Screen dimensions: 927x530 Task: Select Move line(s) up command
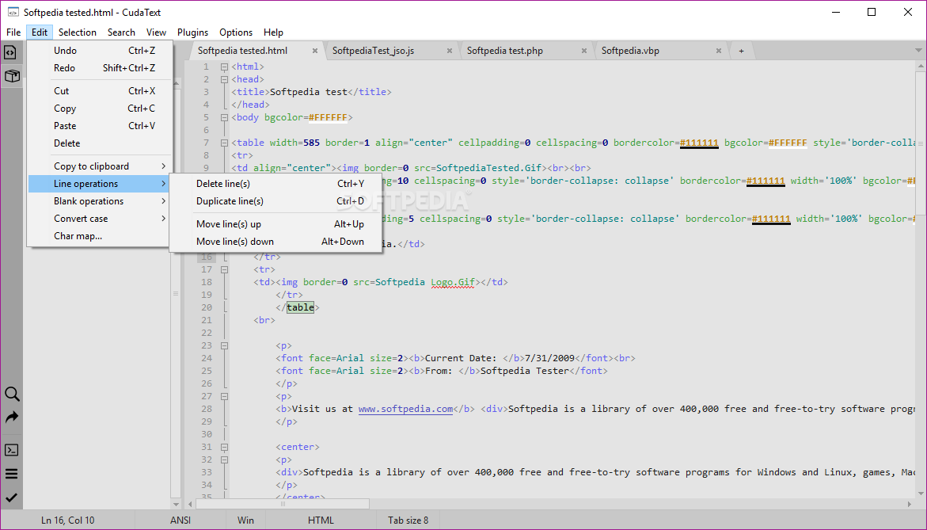click(x=275, y=224)
